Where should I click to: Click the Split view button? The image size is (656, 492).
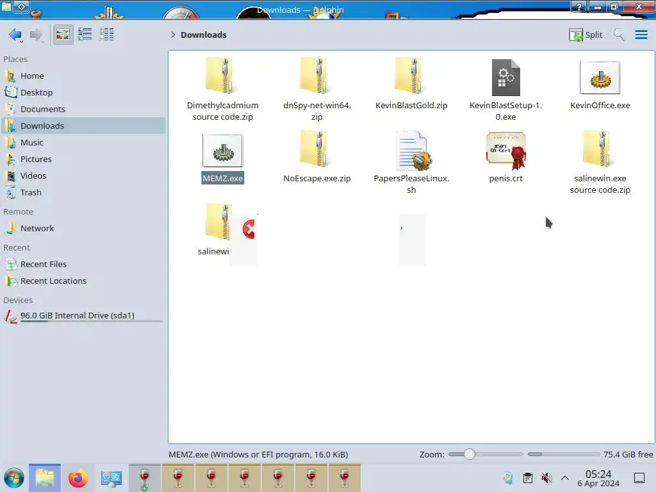click(586, 35)
